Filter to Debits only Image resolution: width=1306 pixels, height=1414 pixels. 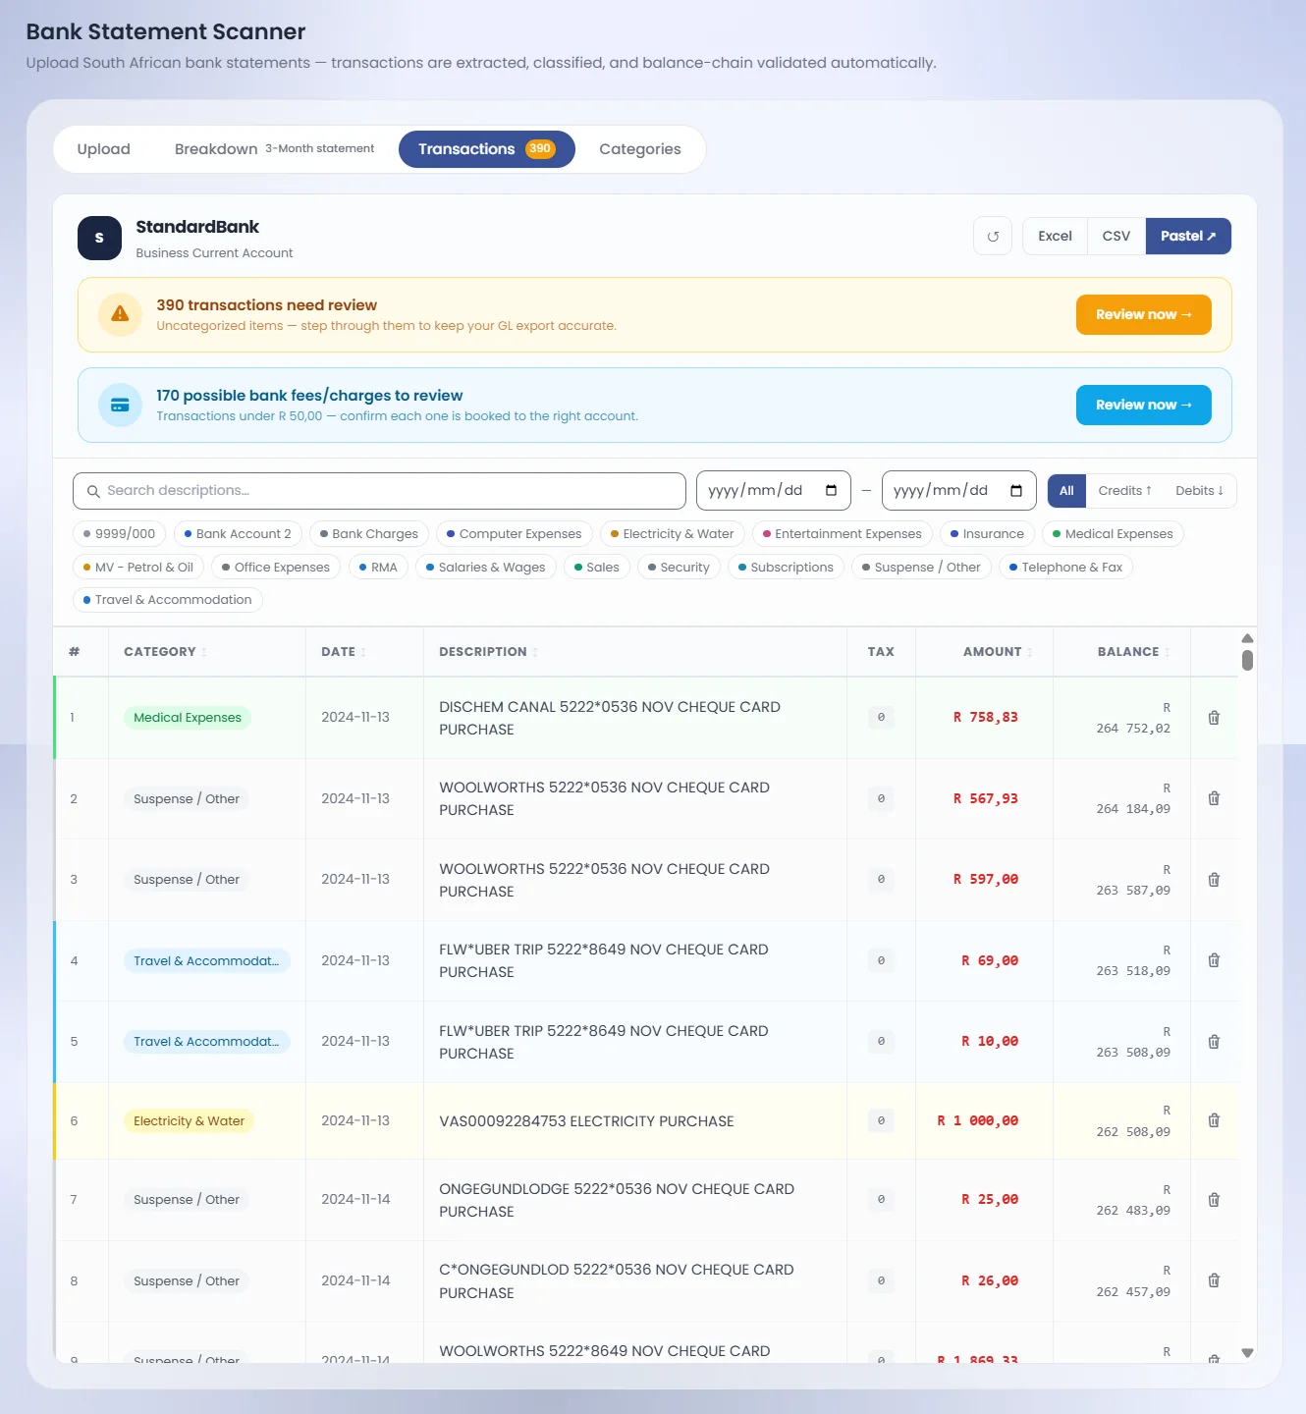(1199, 491)
